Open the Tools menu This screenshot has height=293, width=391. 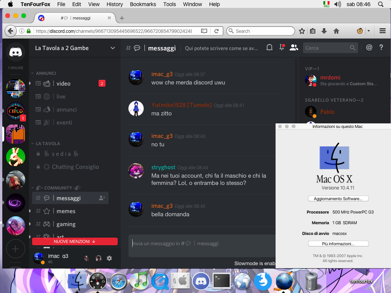(170, 4)
